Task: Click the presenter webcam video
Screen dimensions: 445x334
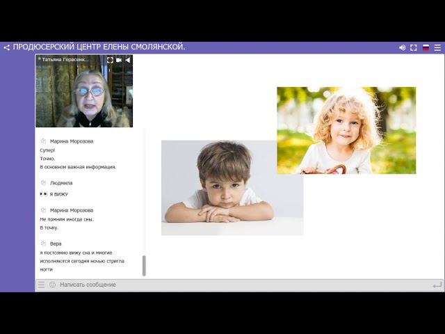Action: tap(84, 91)
